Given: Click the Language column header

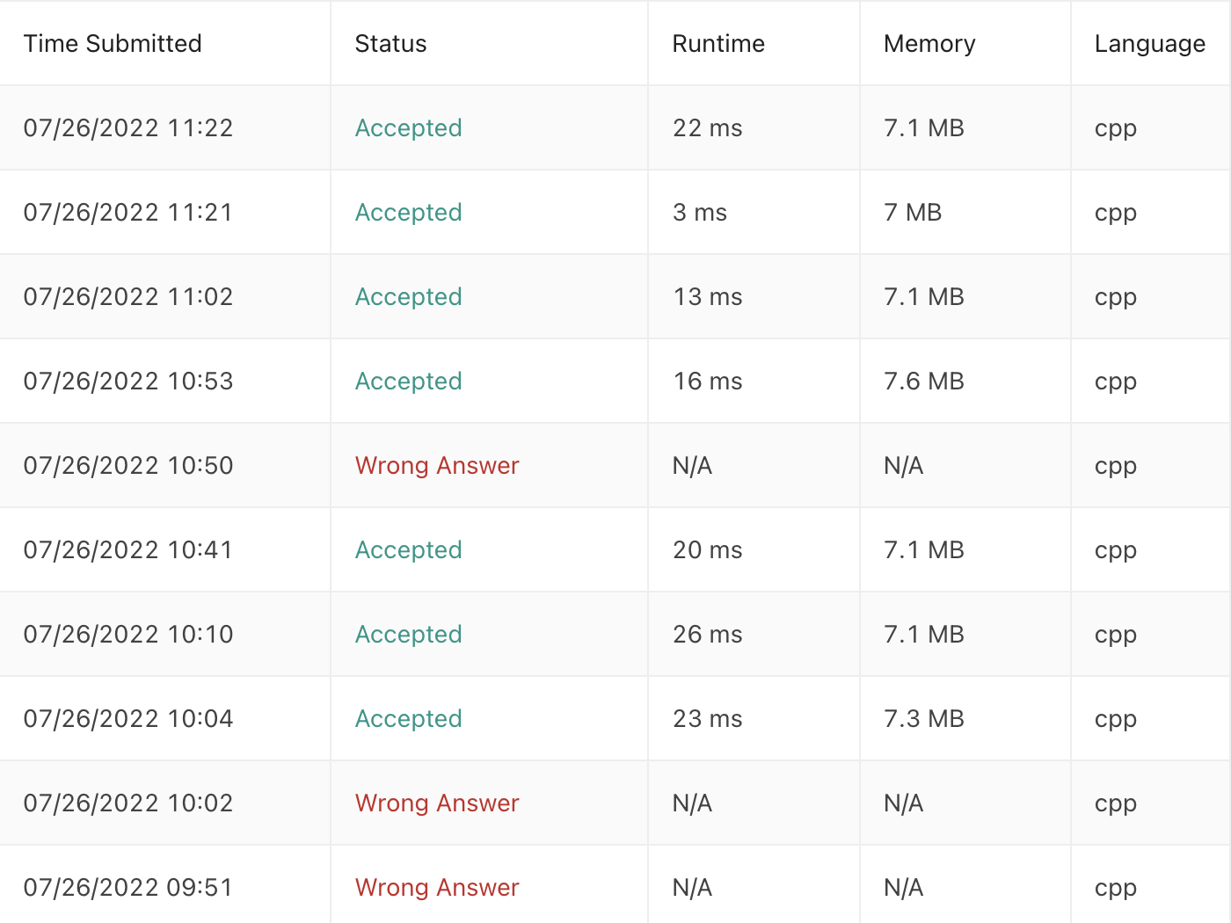Looking at the screenshot, I should pos(1149,44).
